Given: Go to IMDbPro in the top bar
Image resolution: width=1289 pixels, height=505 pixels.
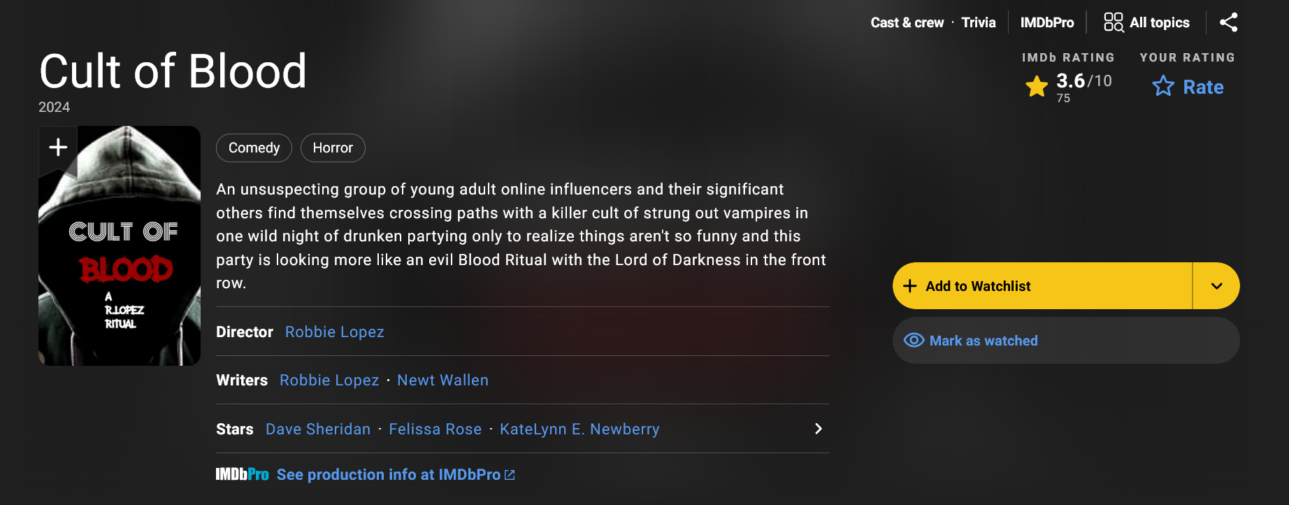Looking at the screenshot, I should (1047, 22).
